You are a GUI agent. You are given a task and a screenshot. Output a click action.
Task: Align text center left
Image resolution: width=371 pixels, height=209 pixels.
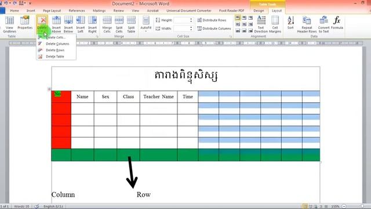click(238, 24)
